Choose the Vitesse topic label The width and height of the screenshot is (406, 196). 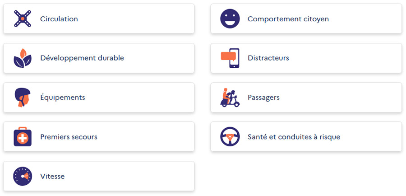click(x=52, y=176)
